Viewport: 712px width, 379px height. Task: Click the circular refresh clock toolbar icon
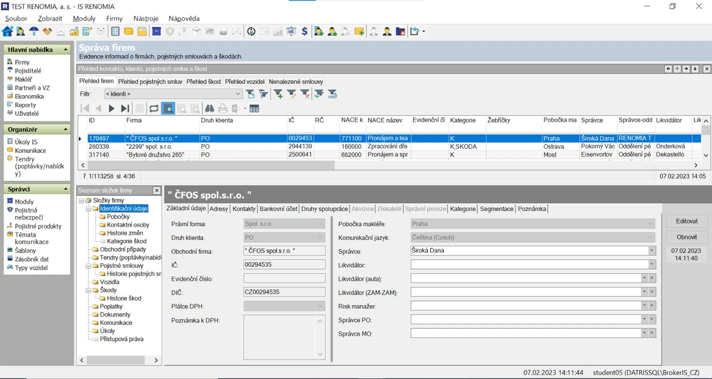pos(251,32)
